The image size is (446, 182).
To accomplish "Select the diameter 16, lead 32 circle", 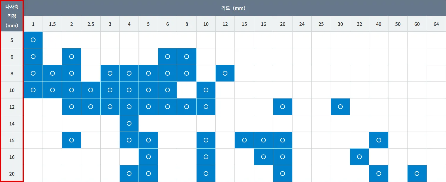I will point(359,157).
